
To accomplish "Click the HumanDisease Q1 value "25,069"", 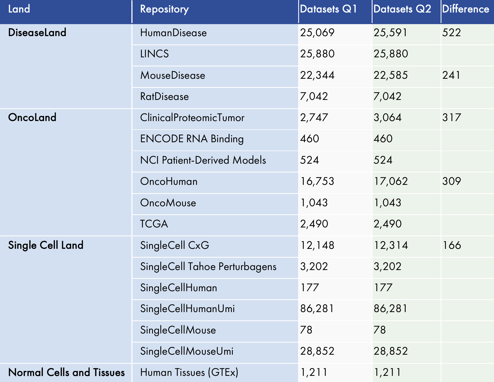I will click(317, 33).
